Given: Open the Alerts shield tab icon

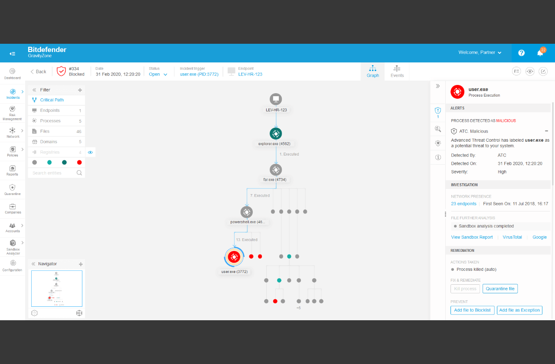Looking at the screenshot, I should pyautogui.click(x=437, y=110).
